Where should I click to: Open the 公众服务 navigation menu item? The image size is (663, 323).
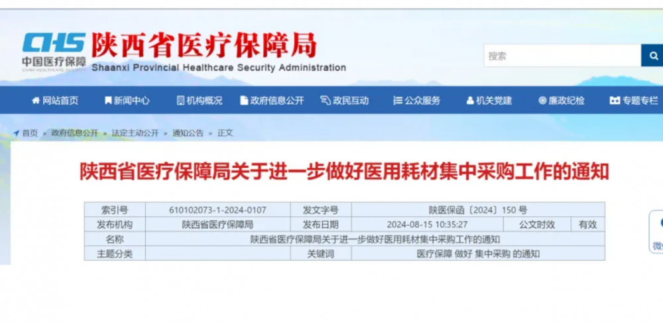[422, 101]
